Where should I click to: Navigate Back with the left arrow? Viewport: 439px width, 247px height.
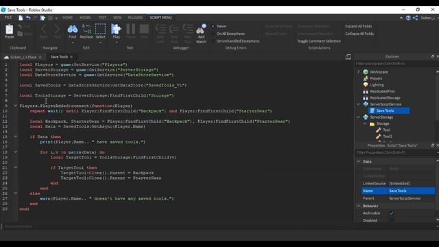pos(44,29)
